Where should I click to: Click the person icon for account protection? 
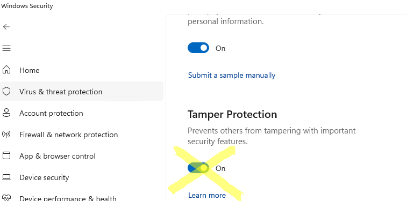(x=6, y=113)
